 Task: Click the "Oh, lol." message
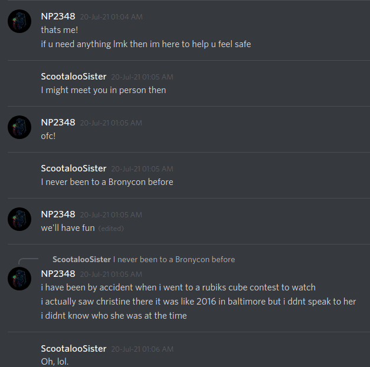pos(55,362)
